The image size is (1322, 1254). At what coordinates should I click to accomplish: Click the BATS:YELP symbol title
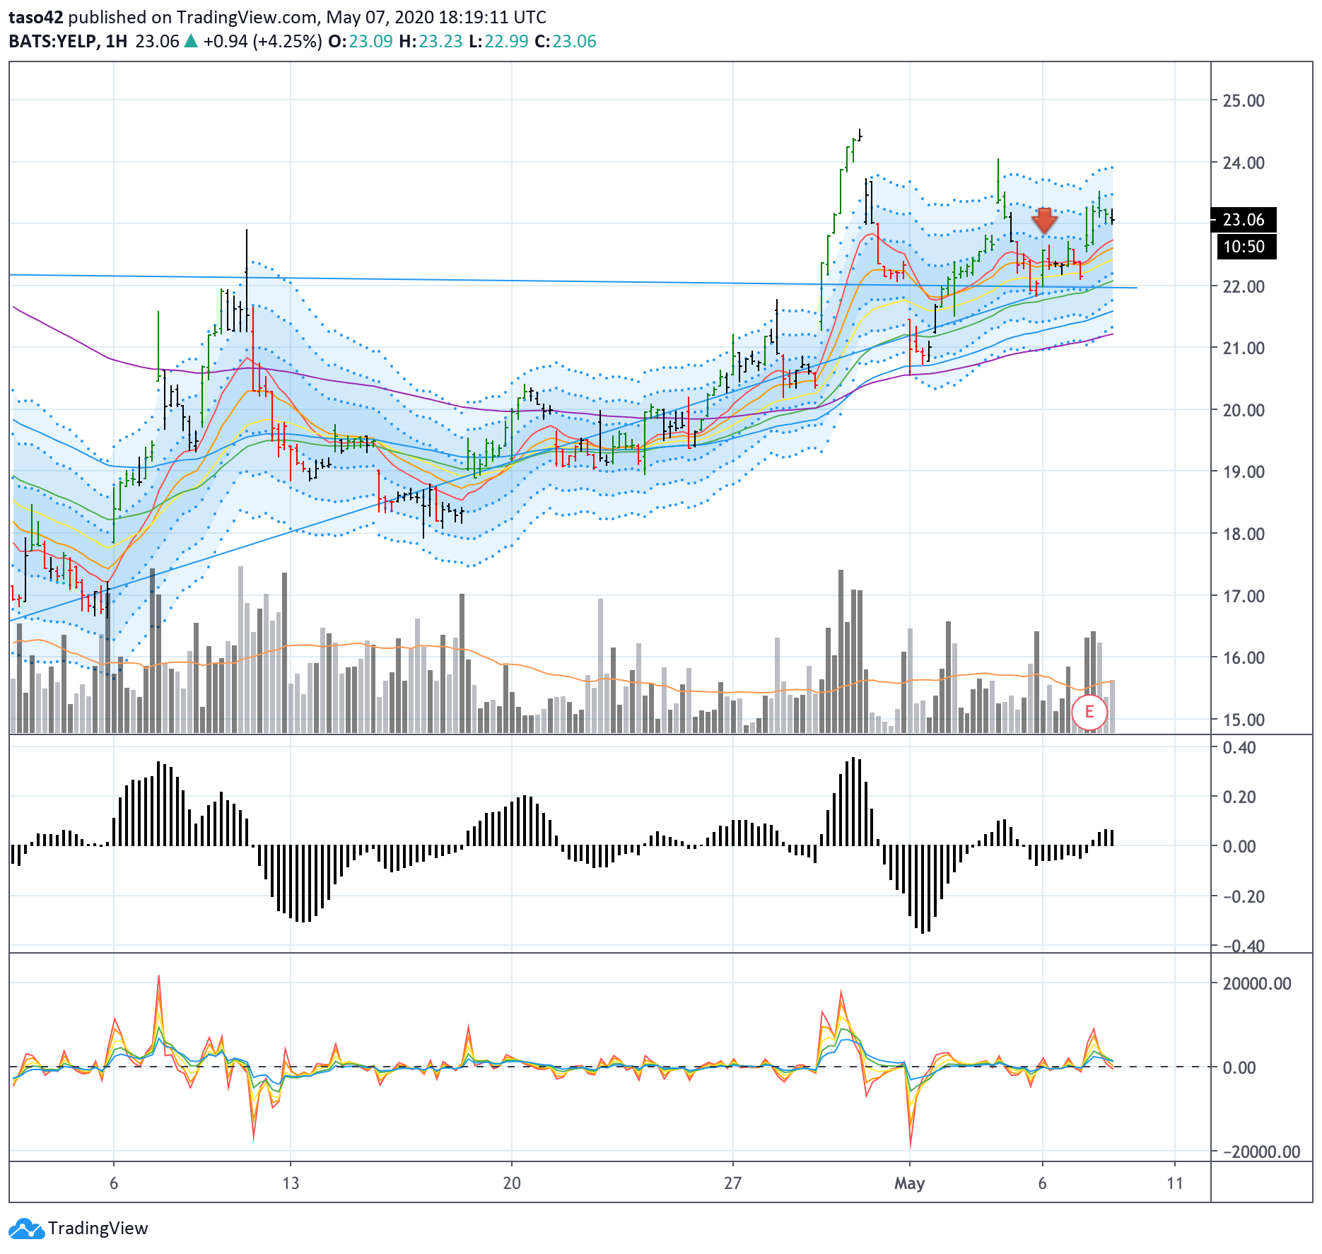pos(53,42)
